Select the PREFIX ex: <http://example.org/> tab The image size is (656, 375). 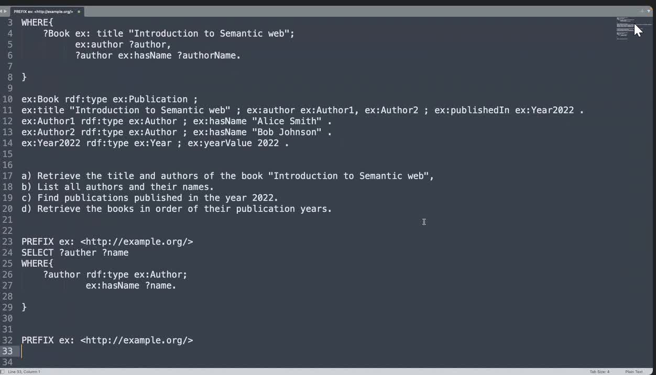click(x=43, y=12)
